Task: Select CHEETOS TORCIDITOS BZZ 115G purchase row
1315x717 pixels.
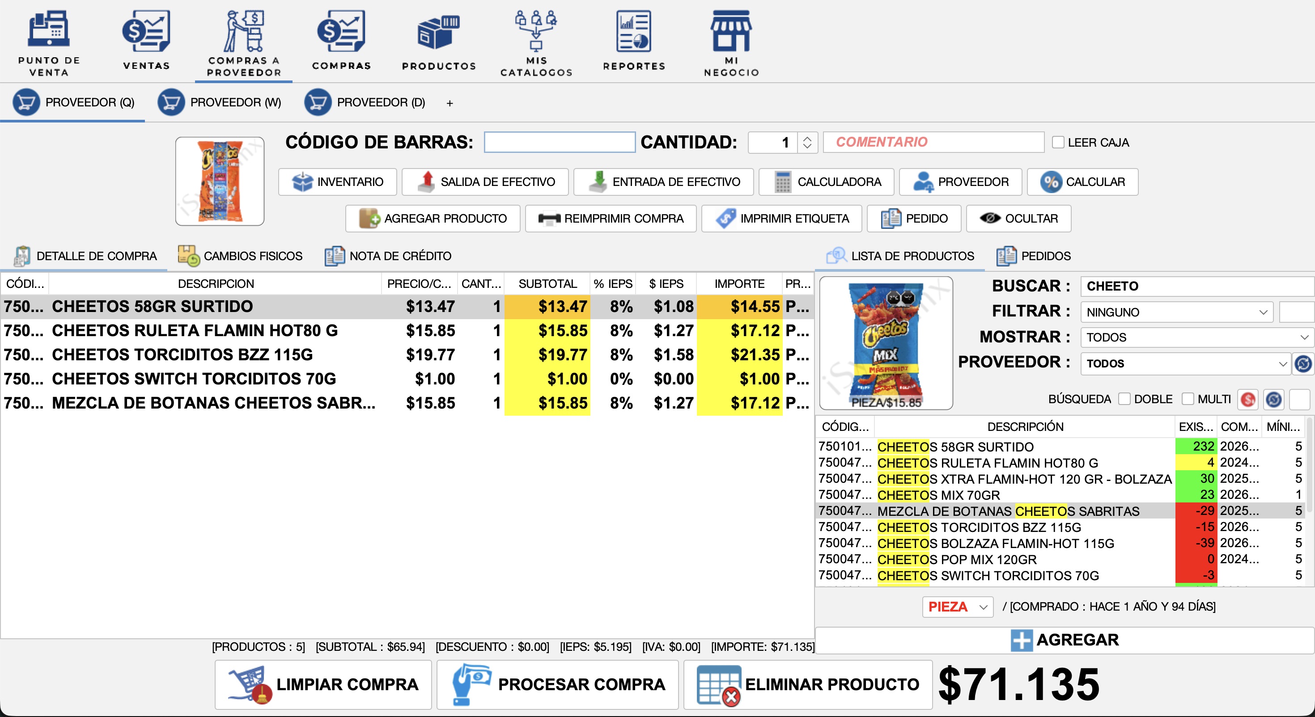Action: click(x=407, y=354)
